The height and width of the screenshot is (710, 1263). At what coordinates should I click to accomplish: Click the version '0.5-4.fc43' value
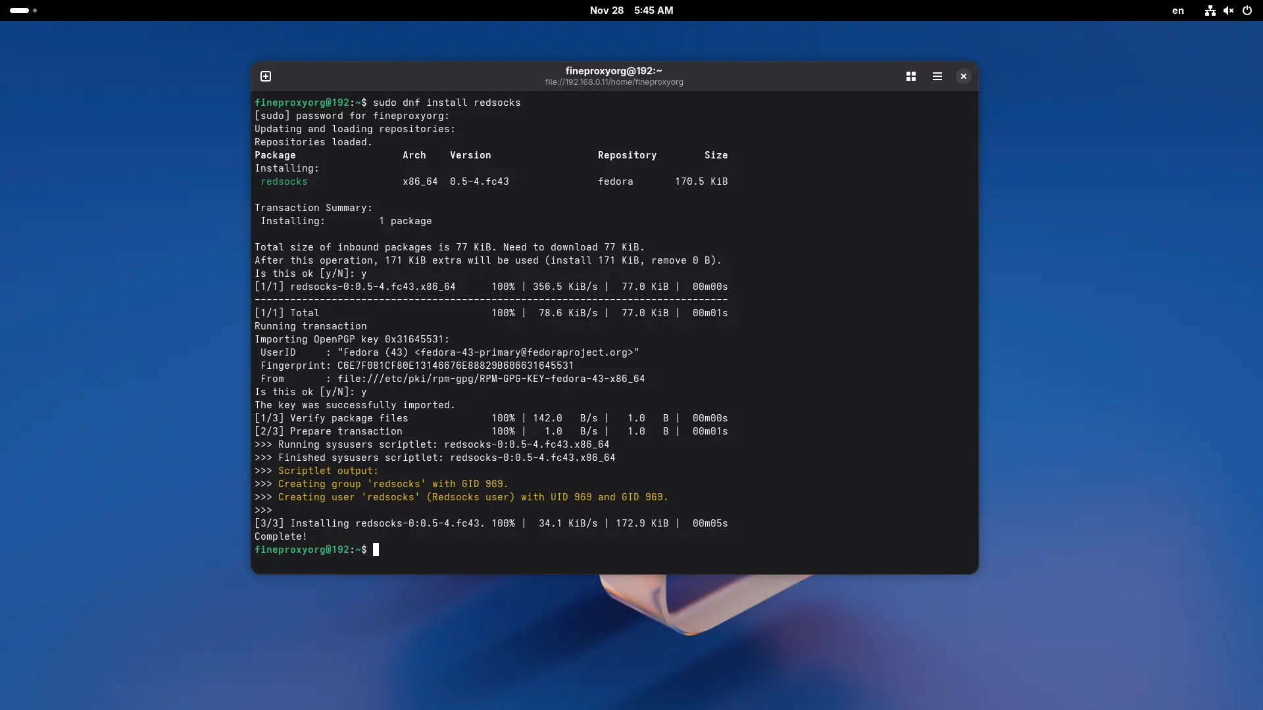[480, 181]
